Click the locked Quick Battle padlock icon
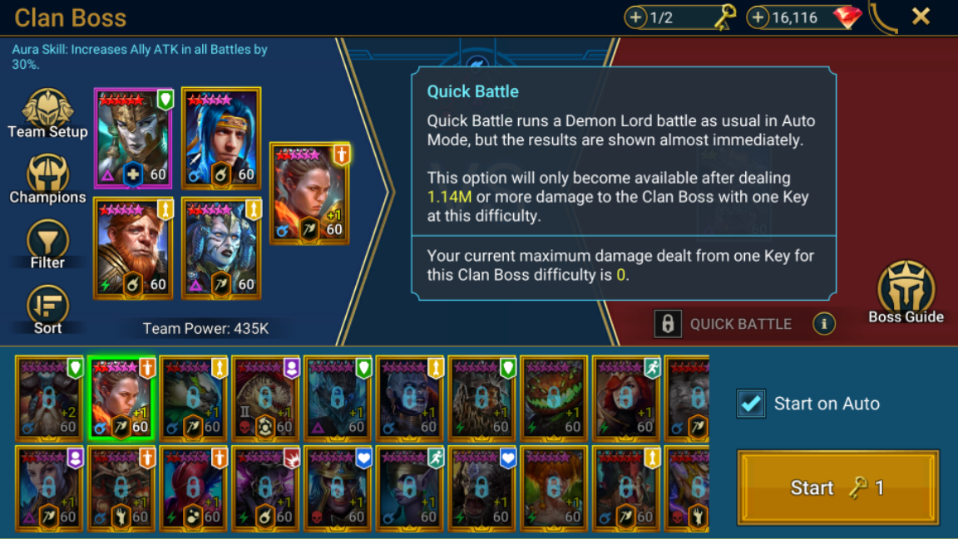This screenshot has height=539, width=958. (x=667, y=324)
